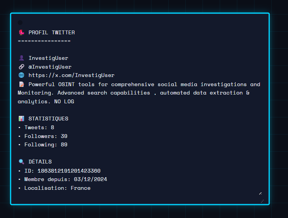Click the Localisation: France line

pyautogui.click(x=57, y=188)
